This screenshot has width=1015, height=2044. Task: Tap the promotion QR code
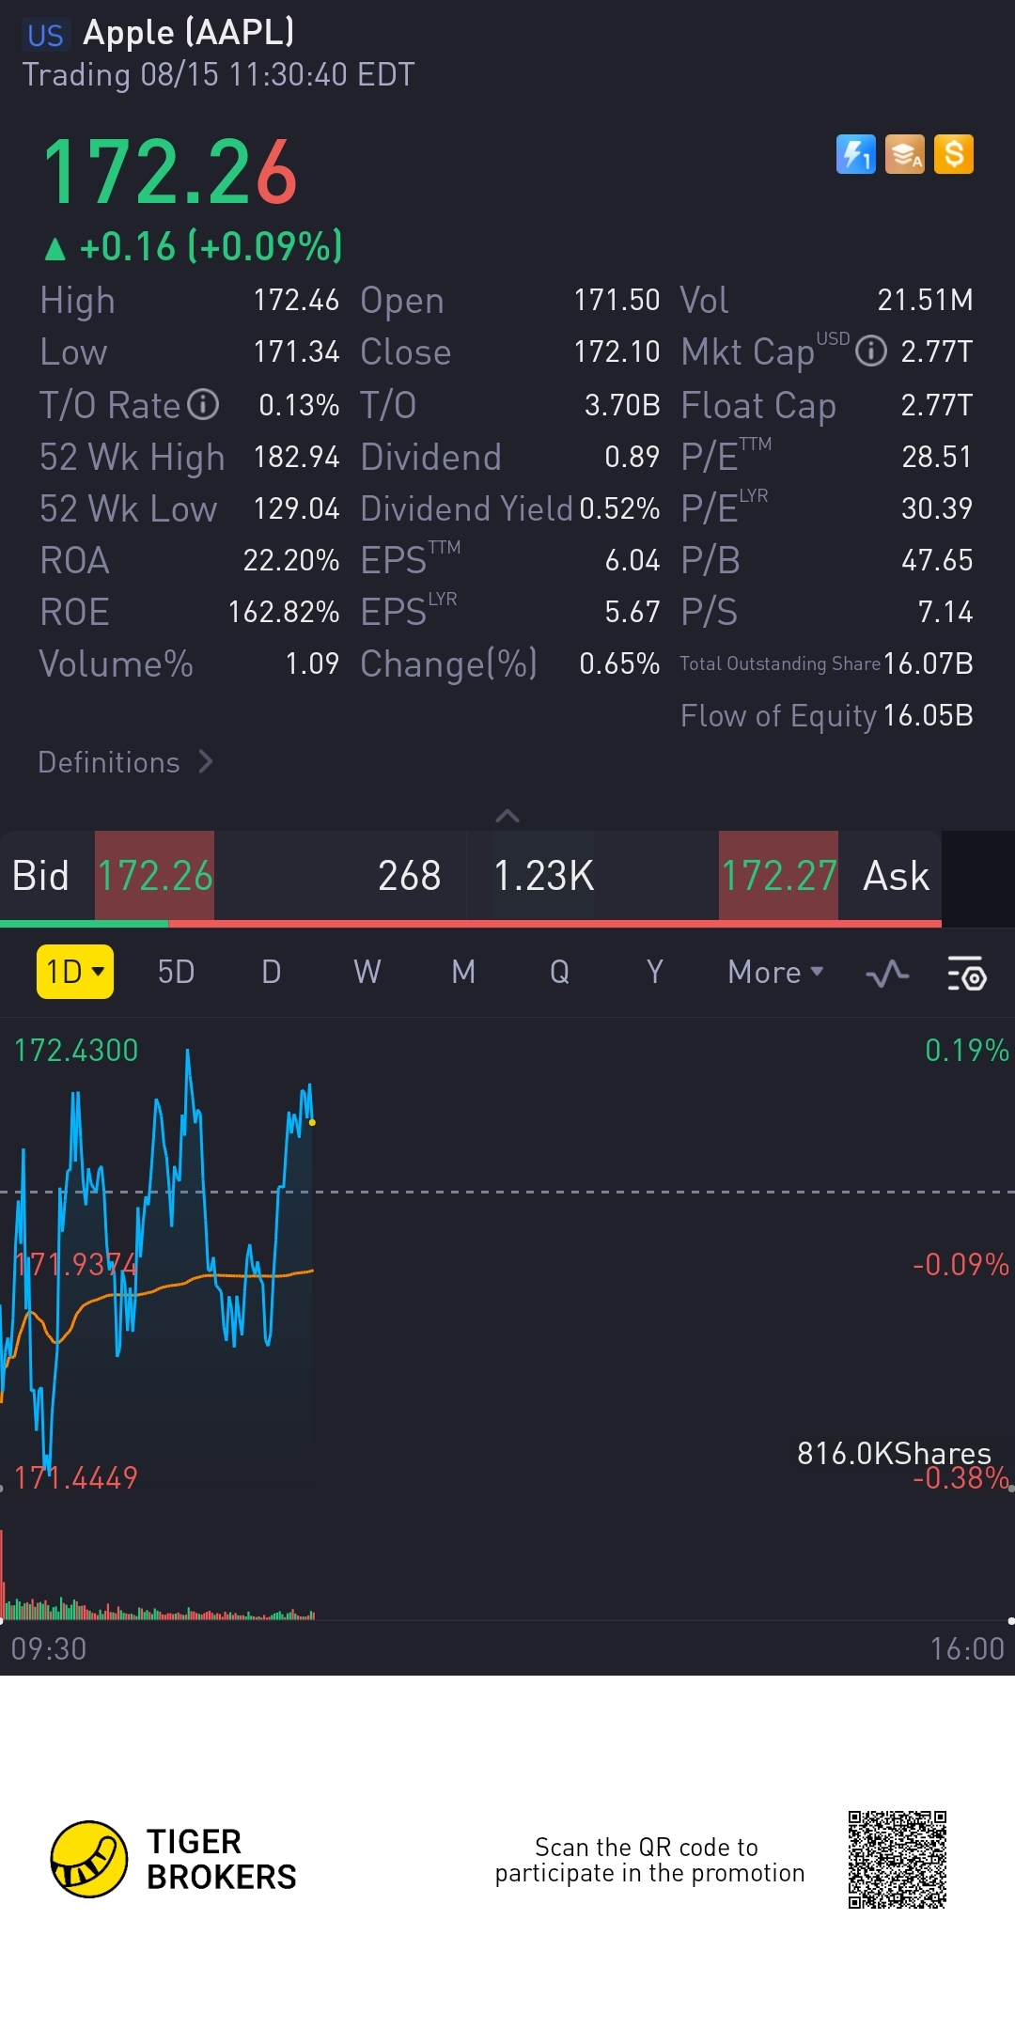click(897, 1859)
